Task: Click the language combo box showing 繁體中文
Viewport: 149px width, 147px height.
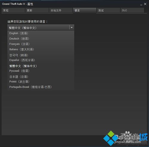Action: [x=41, y=28]
